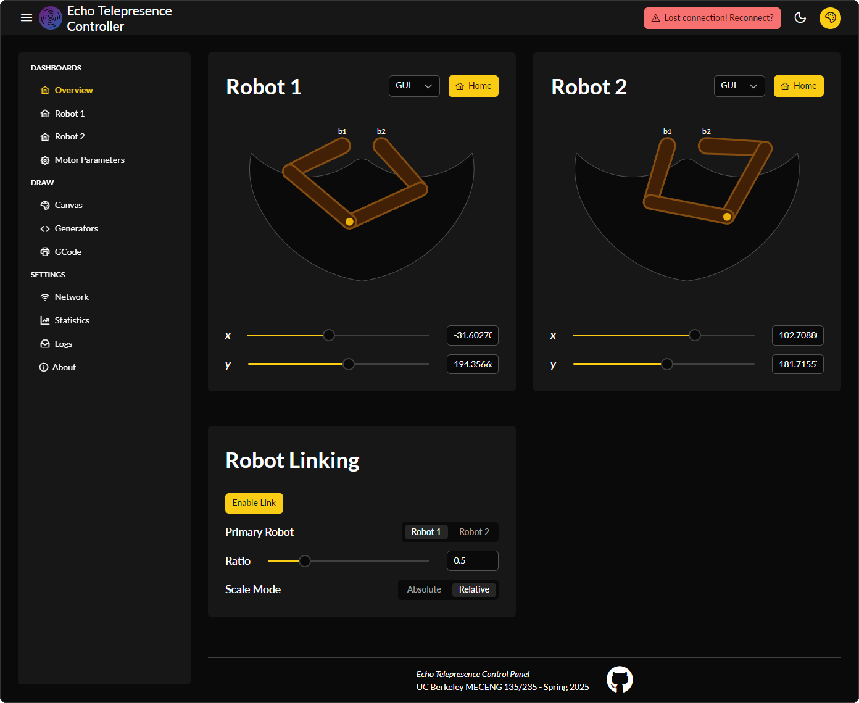
Task: Click the Echo spiral logo icon
Action: click(51, 18)
